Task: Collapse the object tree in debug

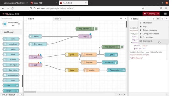Action: tap(131, 34)
